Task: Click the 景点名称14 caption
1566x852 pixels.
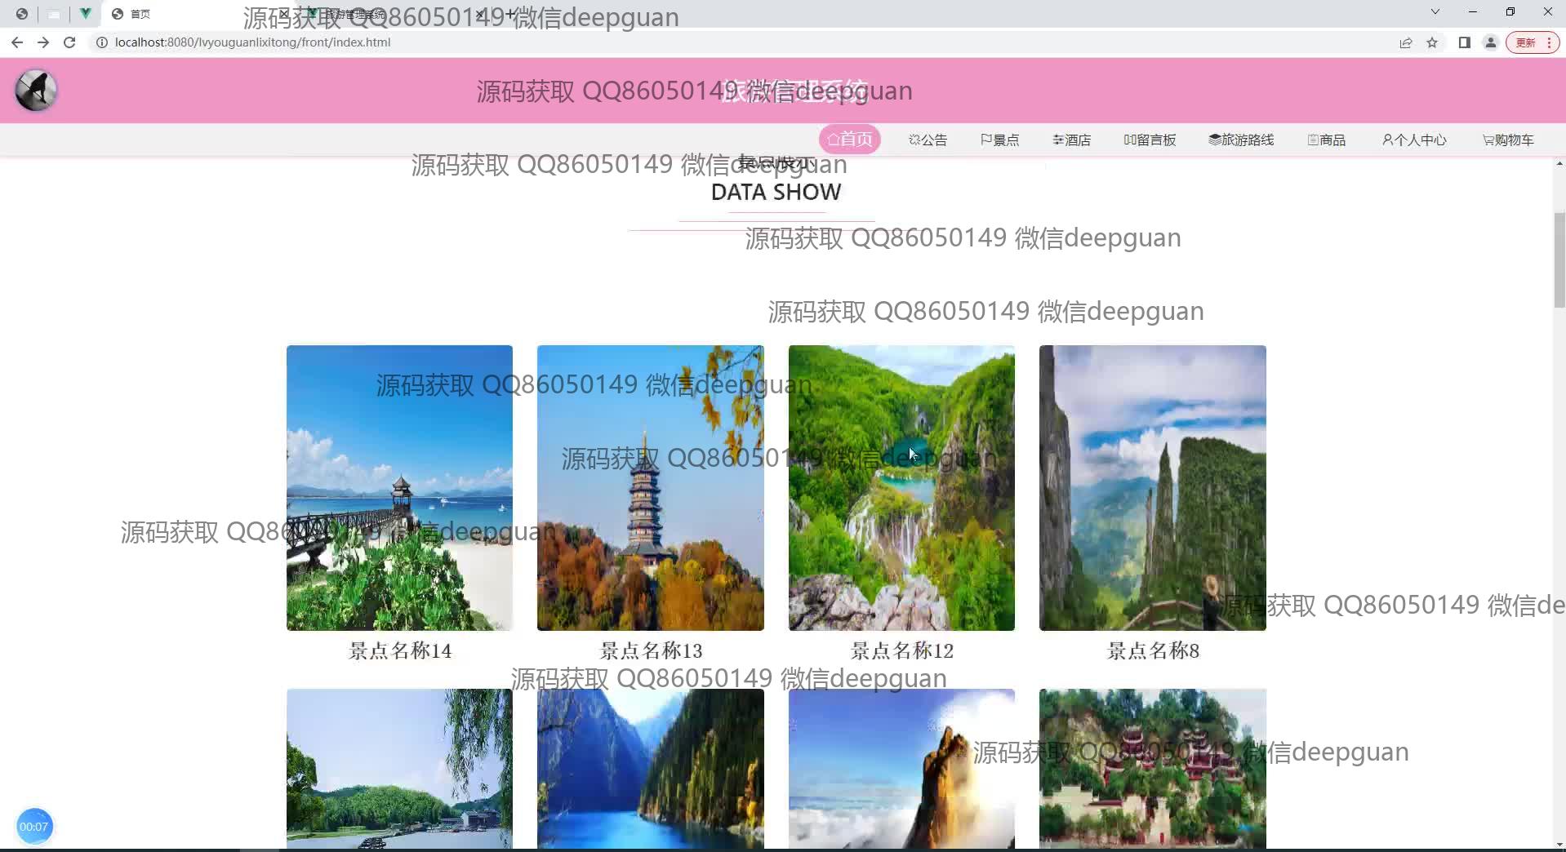Action: [399, 650]
